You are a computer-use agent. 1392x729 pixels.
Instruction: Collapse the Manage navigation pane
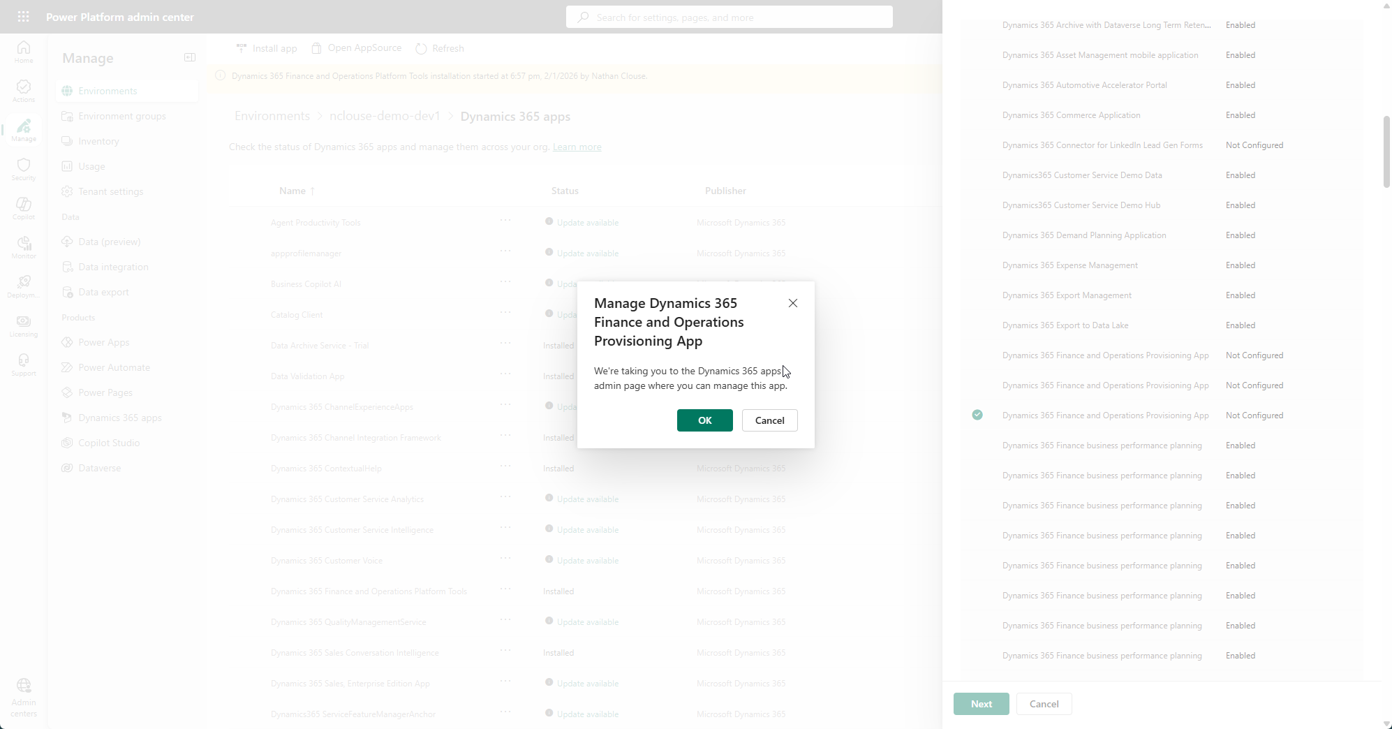189,57
